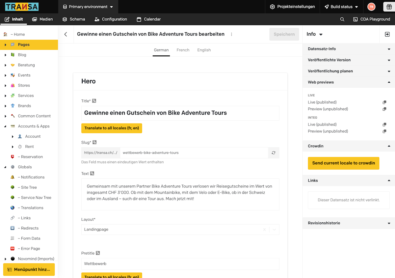Collapse the right Info sidebar with arrow icon
Viewport: 395px width, 278px height.
pyautogui.click(x=387, y=34)
